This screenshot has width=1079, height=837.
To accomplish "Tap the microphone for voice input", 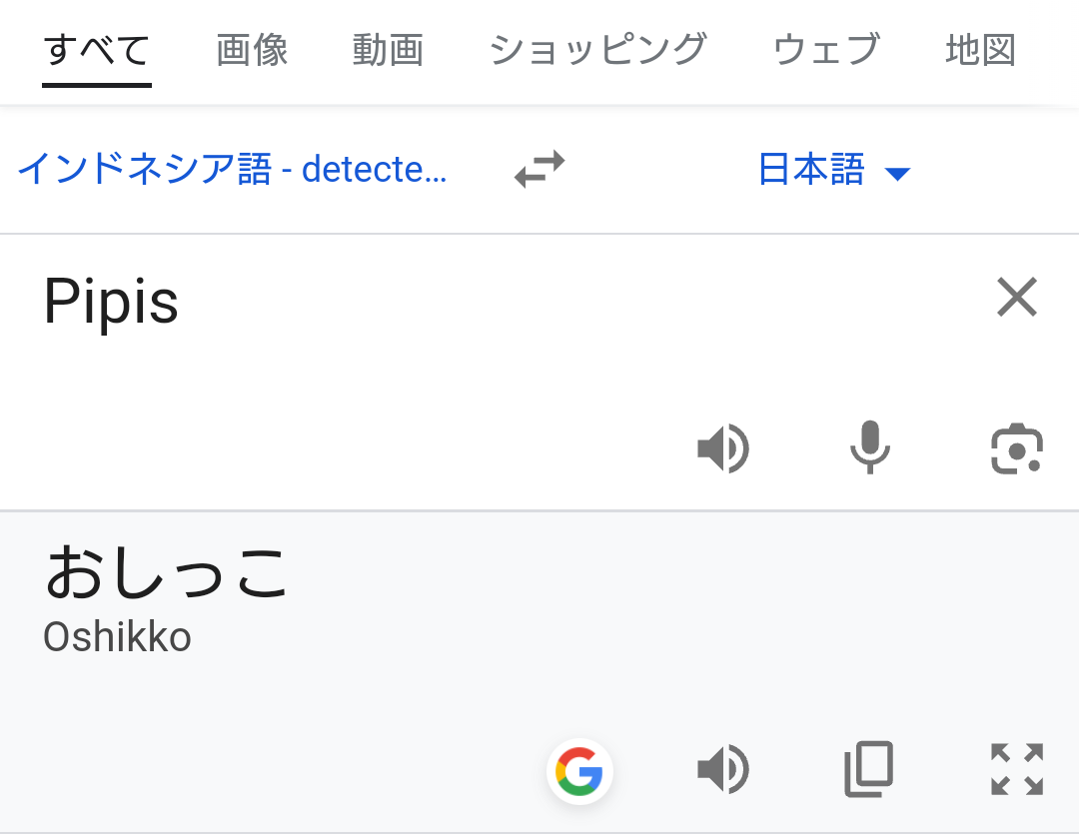I will [869, 447].
